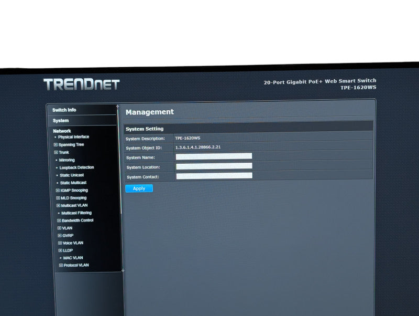Open the Mirroring page
The height and width of the screenshot is (316, 419).
click(x=67, y=160)
